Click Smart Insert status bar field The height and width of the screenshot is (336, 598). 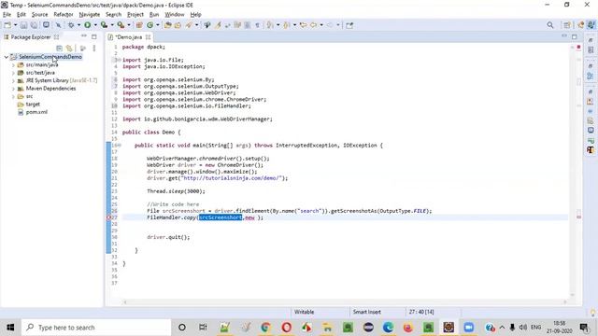point(367,312)
